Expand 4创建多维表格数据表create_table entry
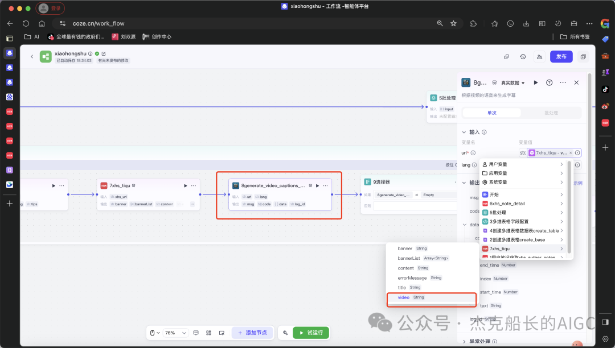The image size is (615, 348). coord(522,230)
